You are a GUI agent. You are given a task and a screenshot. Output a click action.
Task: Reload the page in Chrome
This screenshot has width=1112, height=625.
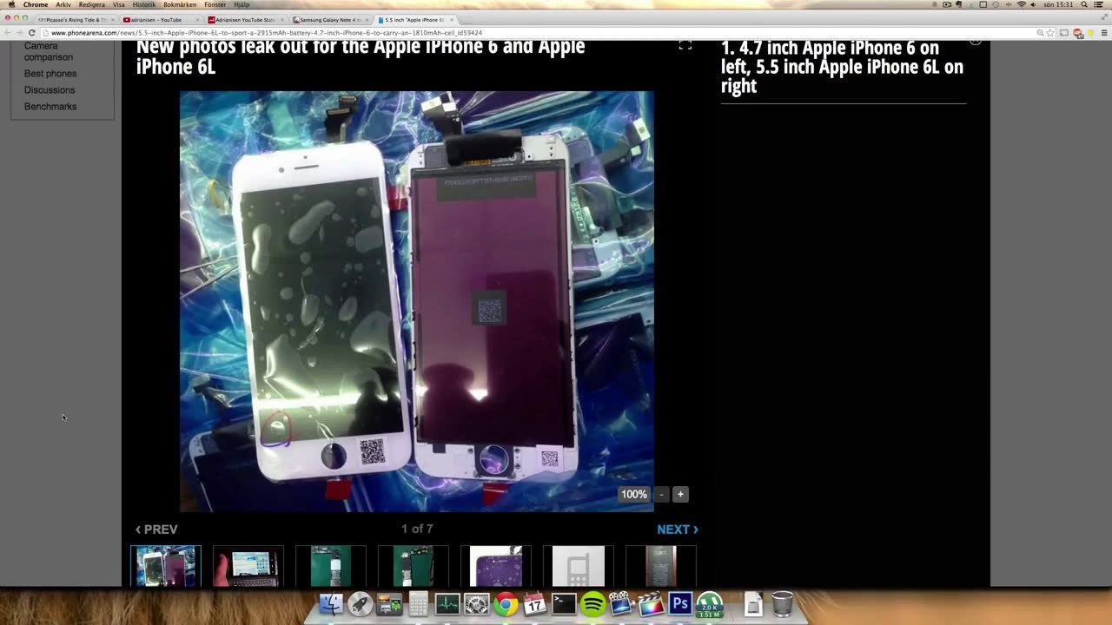(x=32, y=33)
